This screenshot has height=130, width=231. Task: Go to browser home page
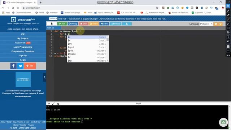pyautogui.click(x=18, y=8)
